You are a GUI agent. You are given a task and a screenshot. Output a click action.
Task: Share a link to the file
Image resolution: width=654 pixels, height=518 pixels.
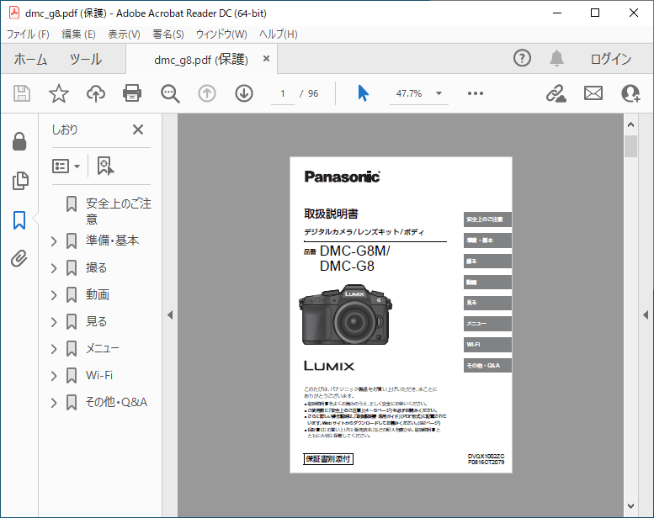coord(556,93)
